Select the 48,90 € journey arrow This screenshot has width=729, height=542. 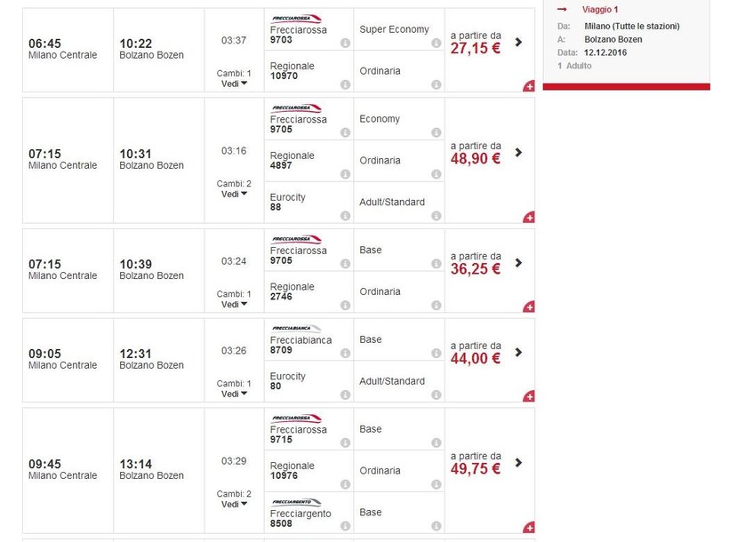518,153
